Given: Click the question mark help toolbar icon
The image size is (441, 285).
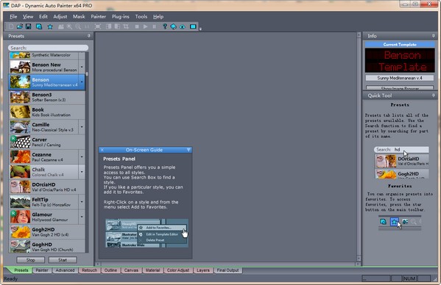Looking at the screenshot, I should [165, 26].
